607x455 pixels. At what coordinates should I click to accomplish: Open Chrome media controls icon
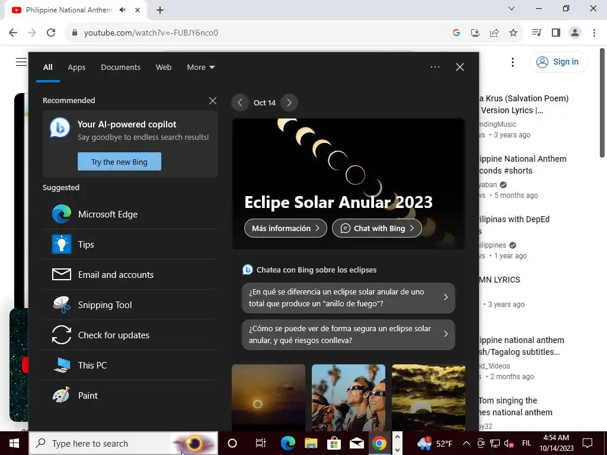tap(536, 33)
